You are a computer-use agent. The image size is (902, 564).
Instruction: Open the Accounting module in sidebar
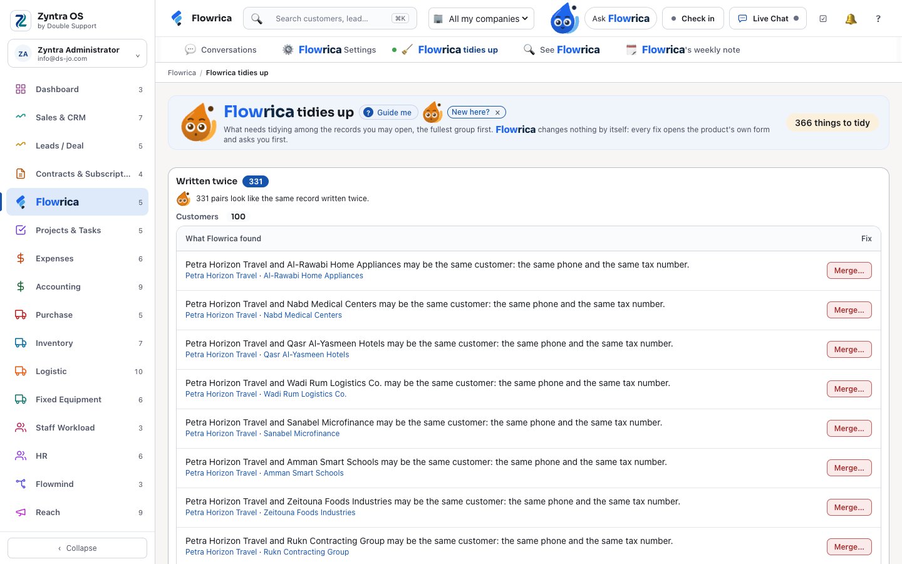pyautogui.click(x=77, y=286)
